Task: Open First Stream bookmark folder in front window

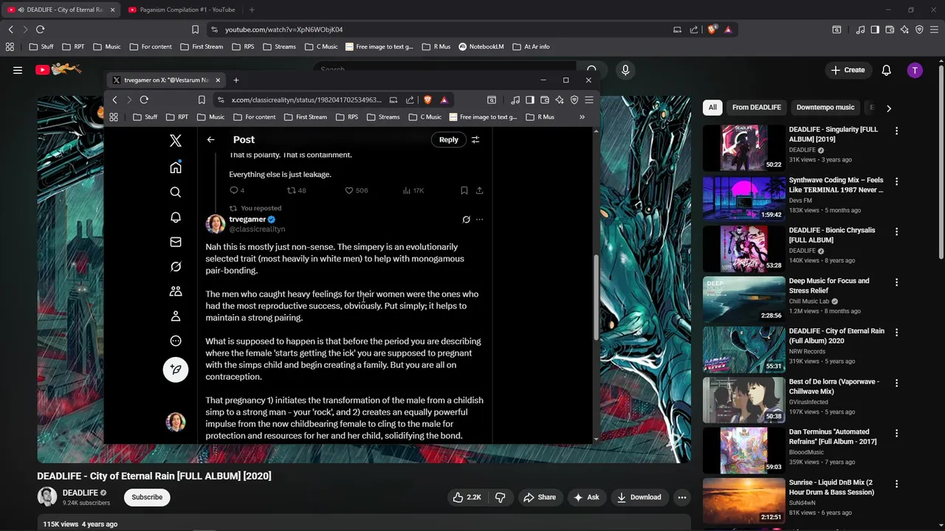Action: coord(305,117)
